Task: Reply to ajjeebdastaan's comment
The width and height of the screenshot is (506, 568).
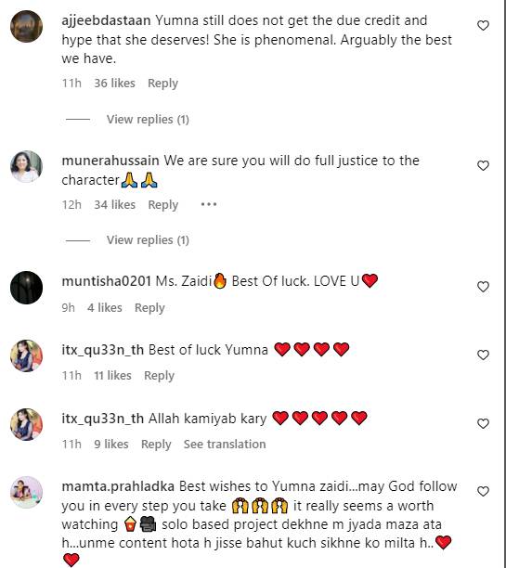Action: (162, 84)
